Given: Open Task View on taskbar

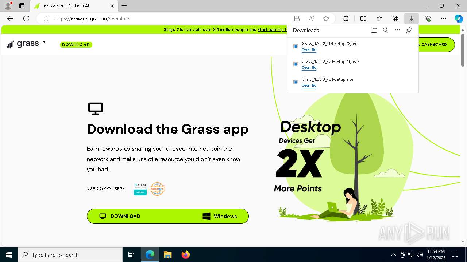Looking at the screenshot, I should point(131,255).
